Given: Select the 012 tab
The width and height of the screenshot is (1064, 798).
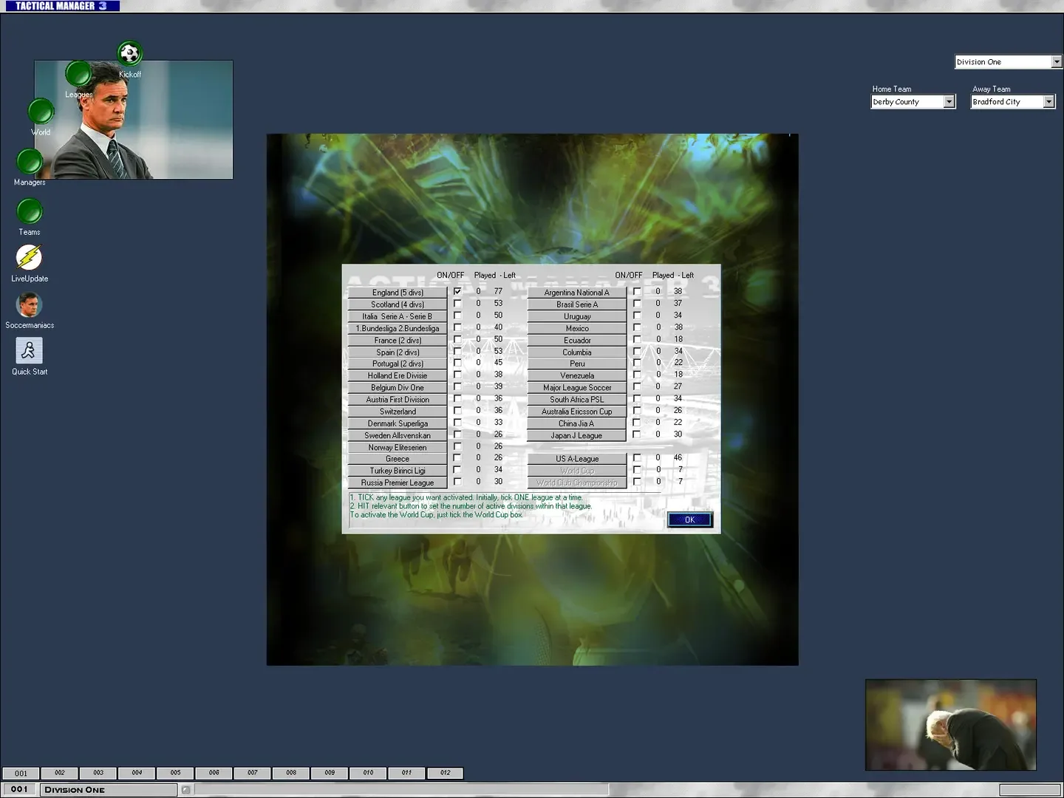Looking at the screenshot, I should click(x=445, y=772).
